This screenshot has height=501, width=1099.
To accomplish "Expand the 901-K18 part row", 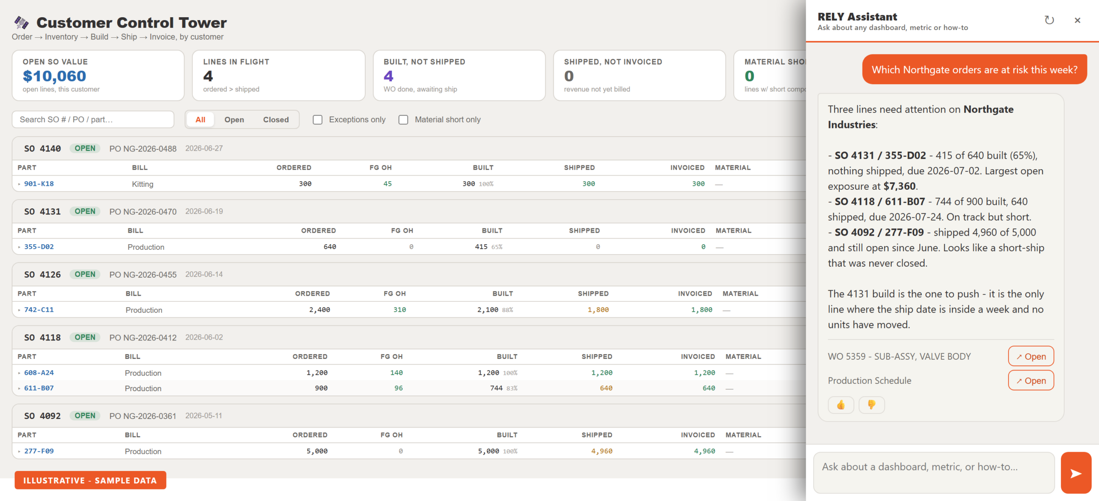I will pos(19,184).
